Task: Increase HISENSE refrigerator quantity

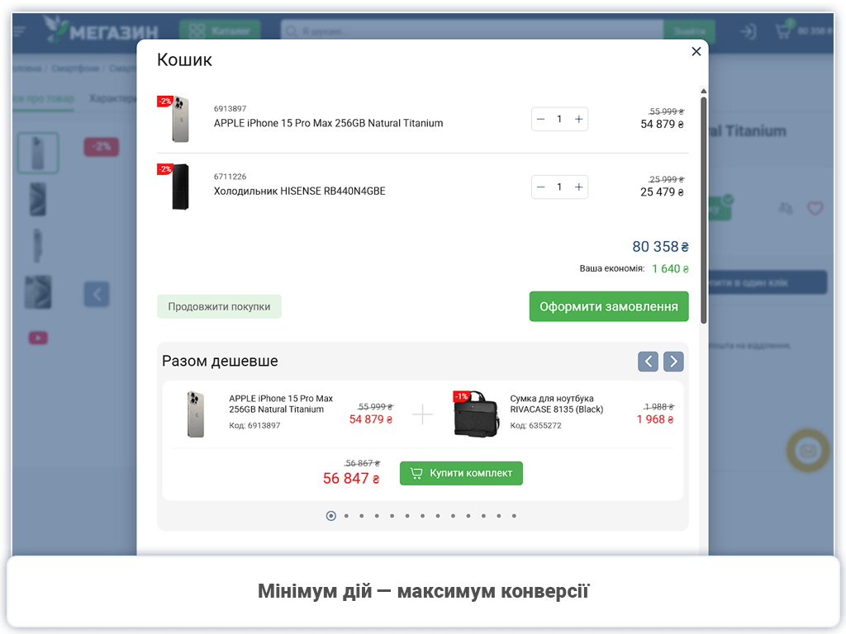Action: [578, 187]
